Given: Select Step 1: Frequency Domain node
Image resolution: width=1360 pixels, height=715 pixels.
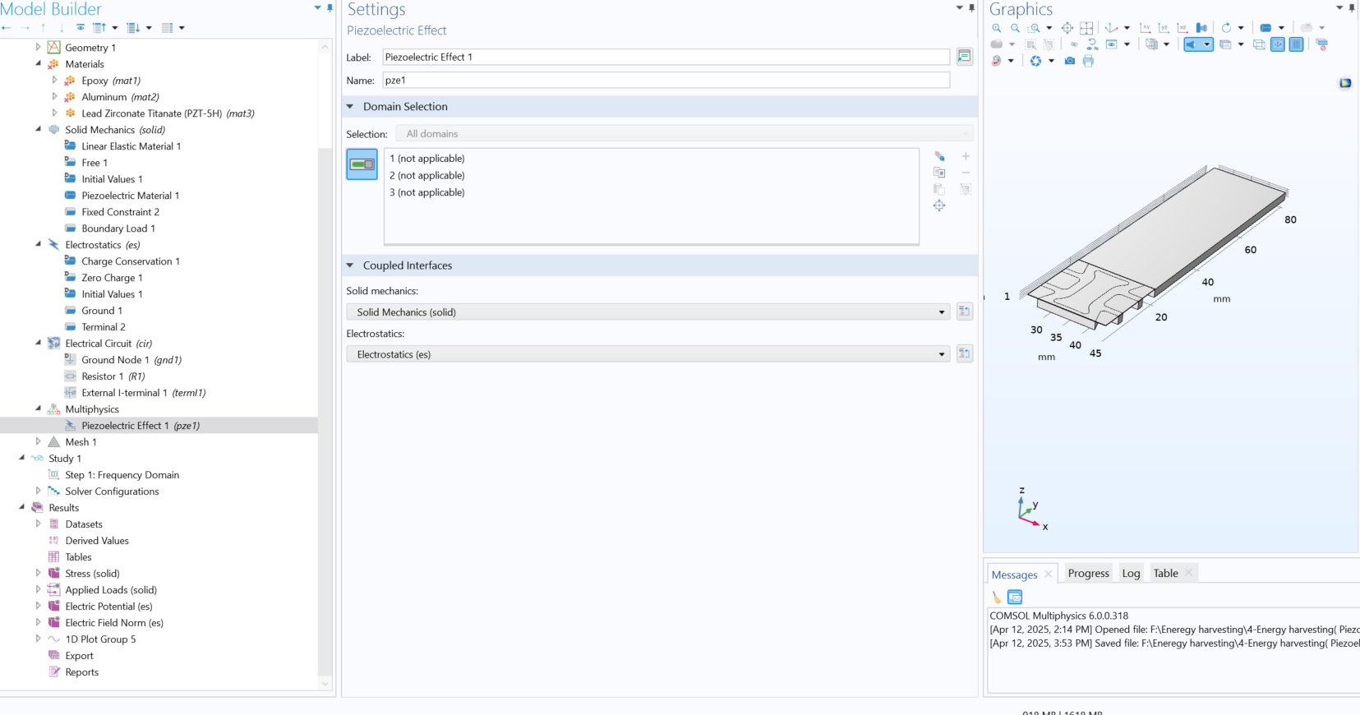Looking at the screenshot, I should coord(122,475).
